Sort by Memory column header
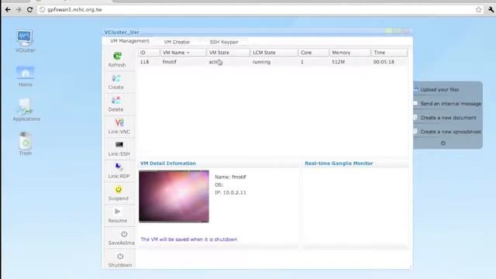 [x=350, y=53]
